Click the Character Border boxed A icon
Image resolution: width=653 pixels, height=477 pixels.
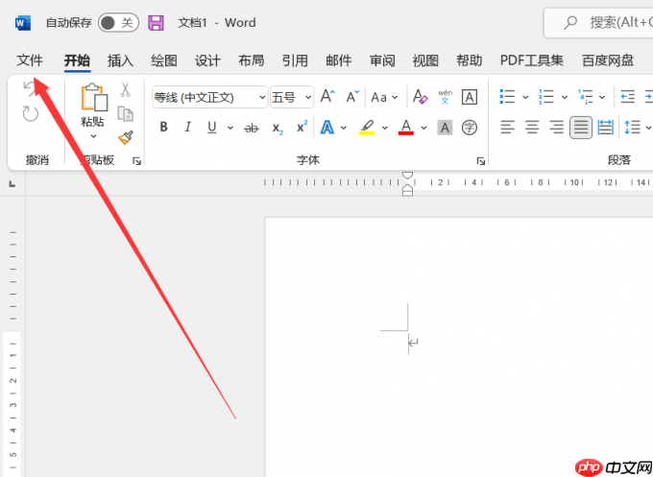coord(470,97)
